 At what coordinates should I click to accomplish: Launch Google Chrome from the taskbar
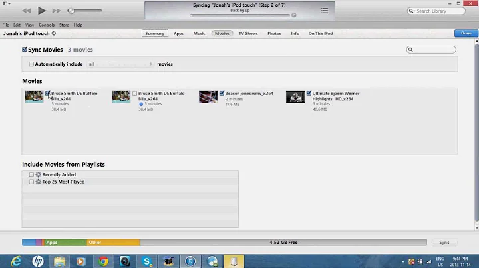pos(103,261)
